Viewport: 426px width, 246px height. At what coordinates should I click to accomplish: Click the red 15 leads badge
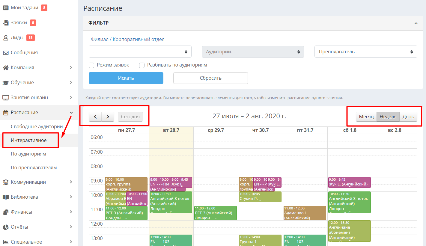31,38
